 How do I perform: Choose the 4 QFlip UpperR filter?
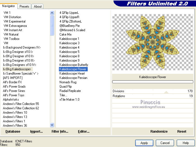pyautogui.click(x=69, y=17)
